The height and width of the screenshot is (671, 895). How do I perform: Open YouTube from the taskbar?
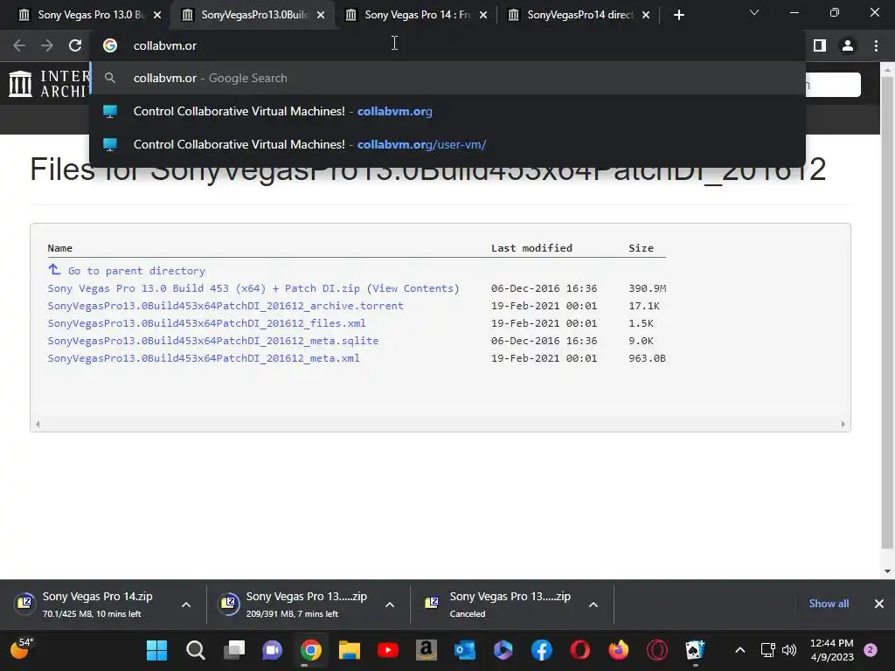[x=388, y=650]
